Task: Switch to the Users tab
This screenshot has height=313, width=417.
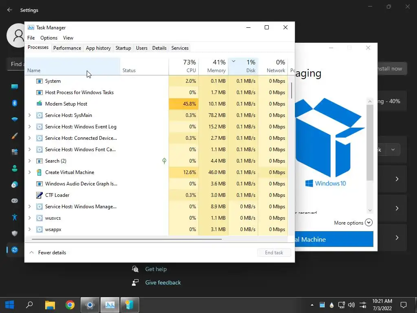Action: pyautogui.click(x=141, y=48)
